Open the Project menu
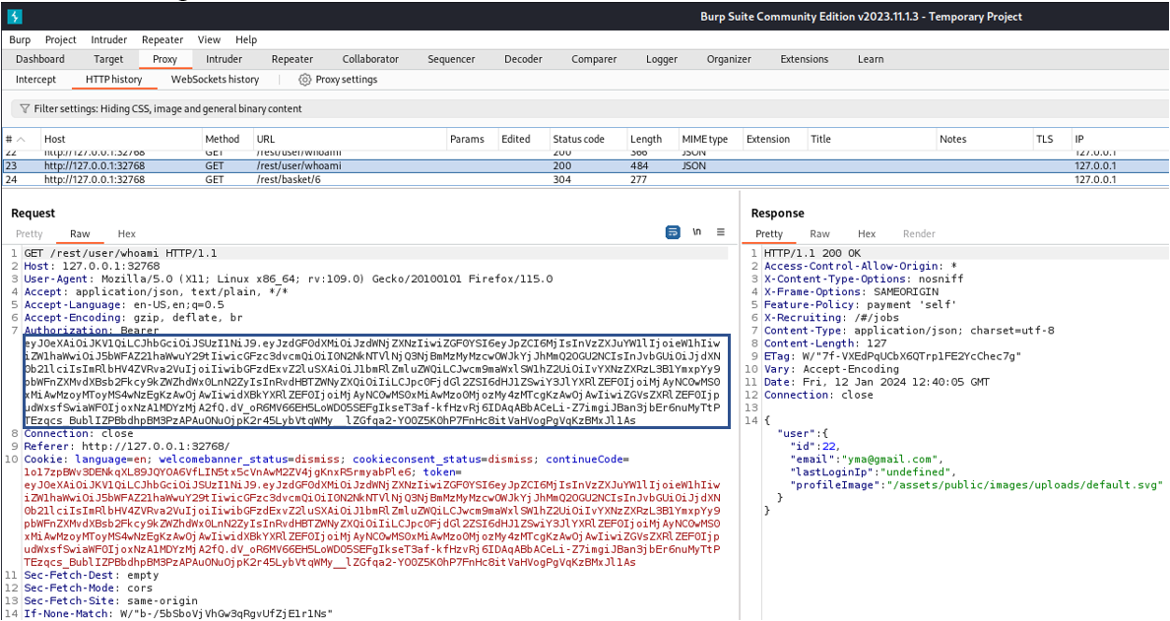1170x621 pixels. pyautogui.click(x=60, y=39)
